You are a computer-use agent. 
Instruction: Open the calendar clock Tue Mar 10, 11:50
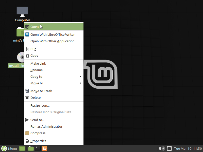(188, 148)
